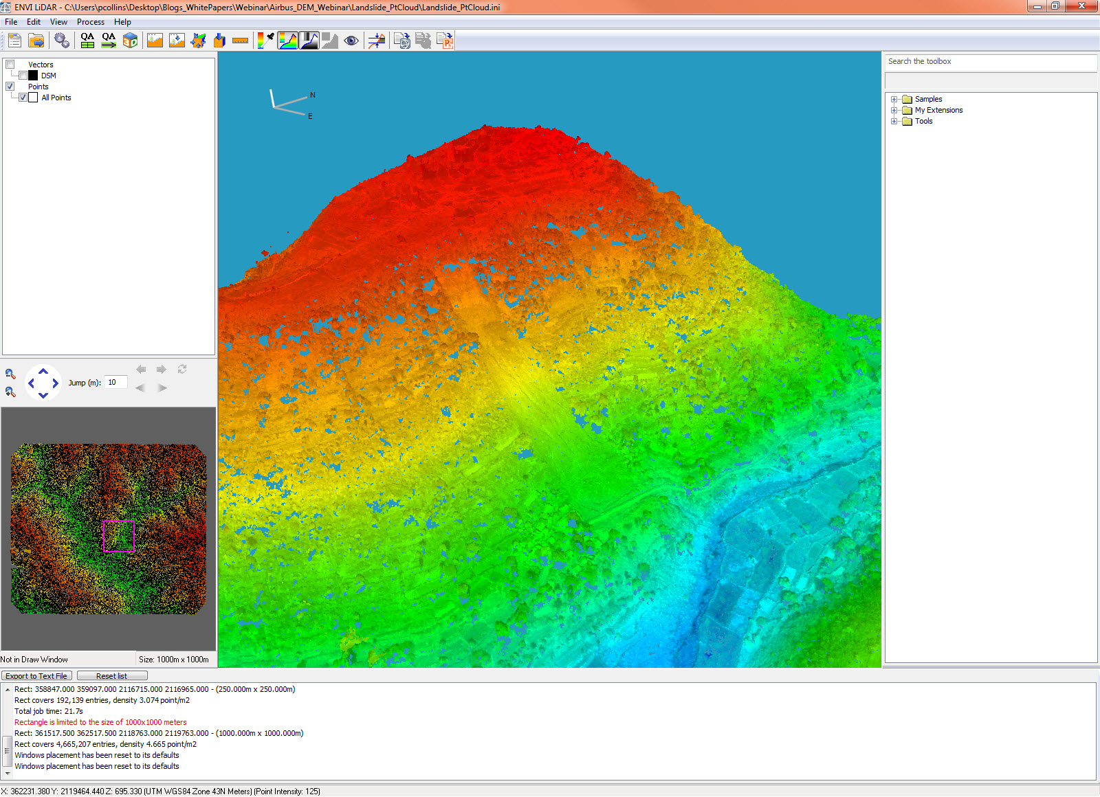Expand the My Extensions folder
This screenshot has height=797, width=1100.
(x=894, y=110)
